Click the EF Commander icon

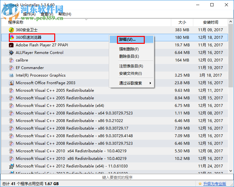click(x=11, y=68)
